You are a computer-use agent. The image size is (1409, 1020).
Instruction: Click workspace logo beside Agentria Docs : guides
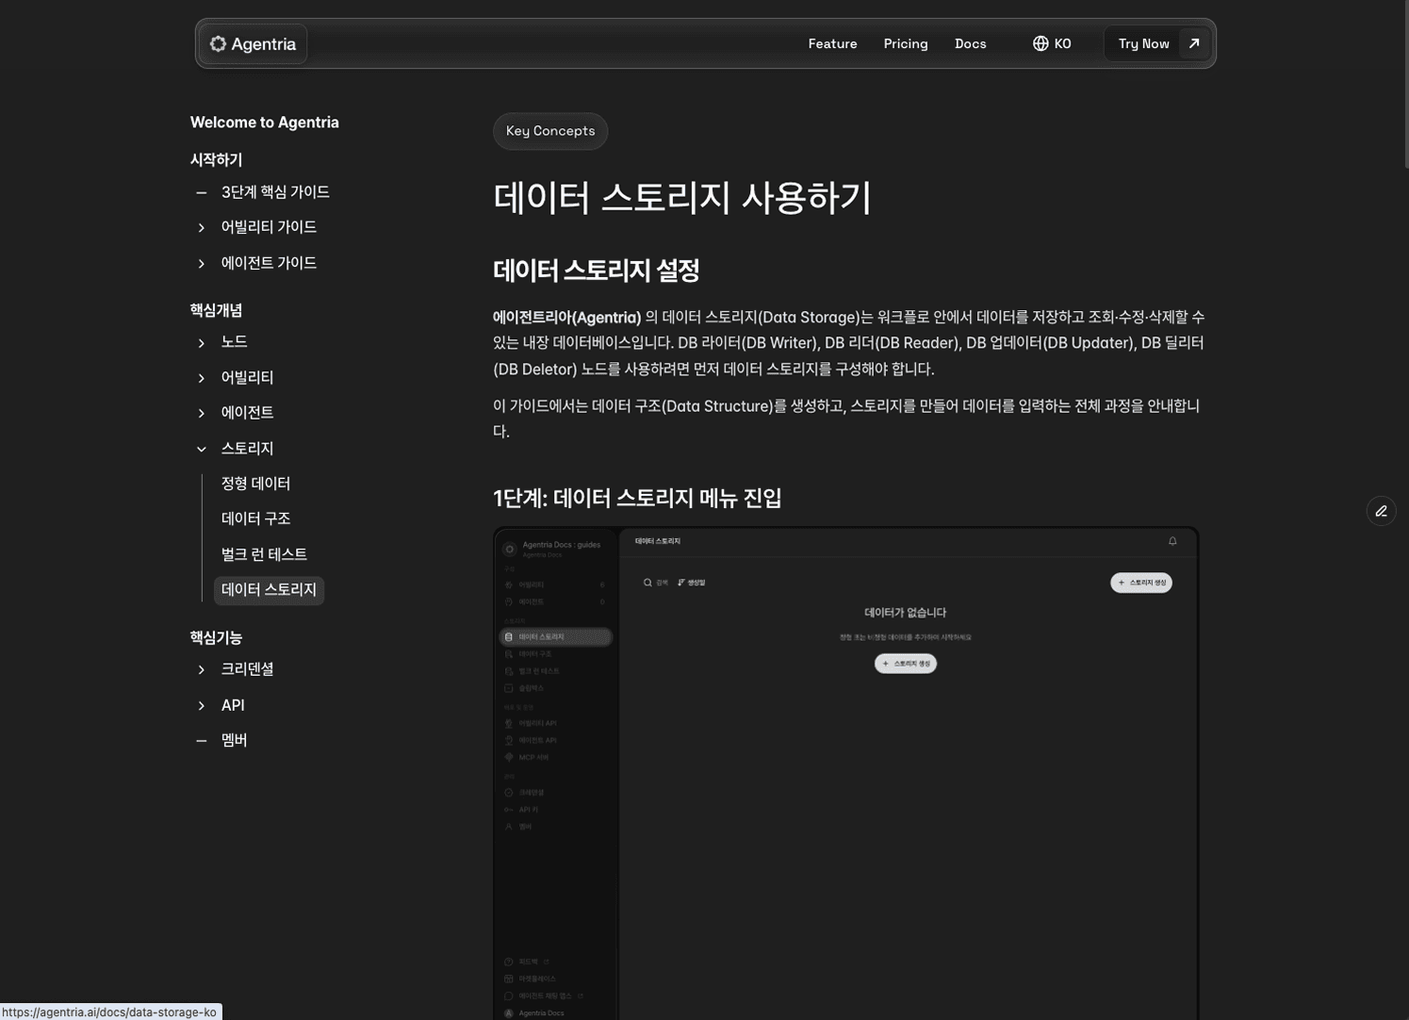coord(510,549)
